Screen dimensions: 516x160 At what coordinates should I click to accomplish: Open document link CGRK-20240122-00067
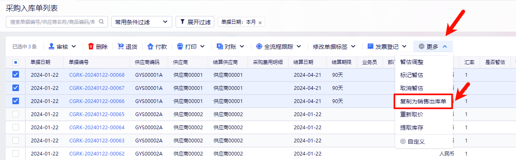coord(97,88)
